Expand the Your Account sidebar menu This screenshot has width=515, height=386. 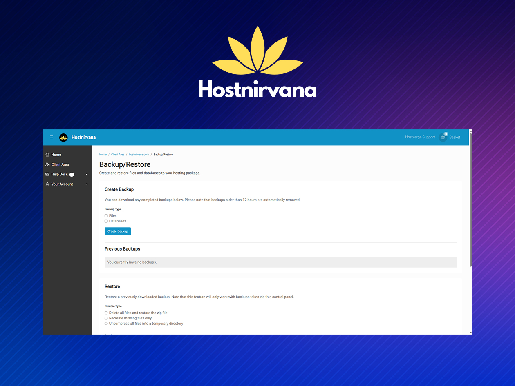click(86, 184)
